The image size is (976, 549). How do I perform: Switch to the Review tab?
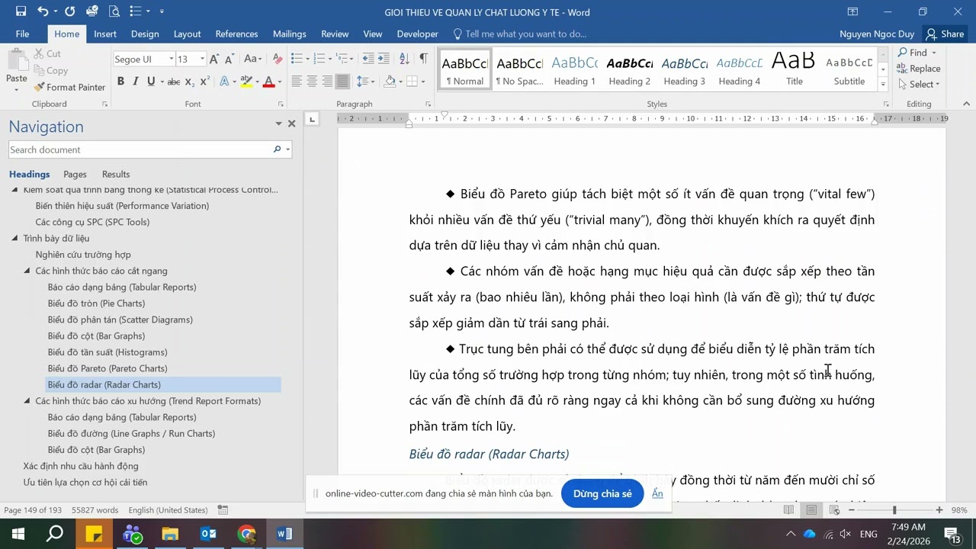click(x=335, y=34)
